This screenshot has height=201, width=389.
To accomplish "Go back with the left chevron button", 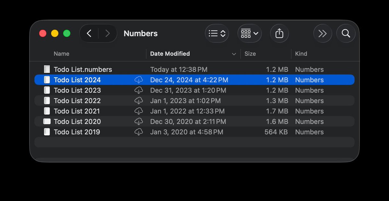I will (89, 33).
